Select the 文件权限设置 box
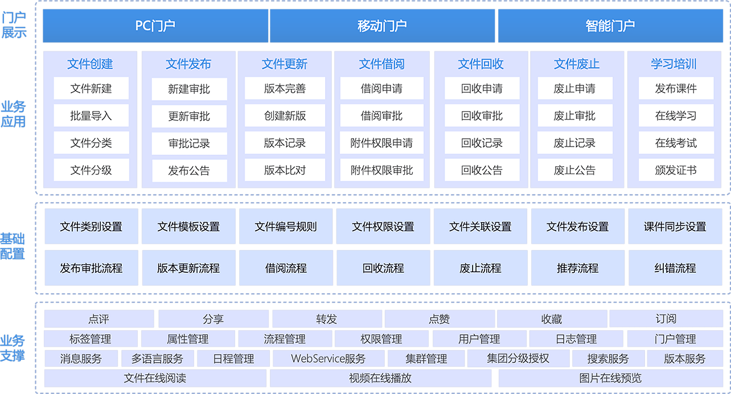 click(383, 227)
